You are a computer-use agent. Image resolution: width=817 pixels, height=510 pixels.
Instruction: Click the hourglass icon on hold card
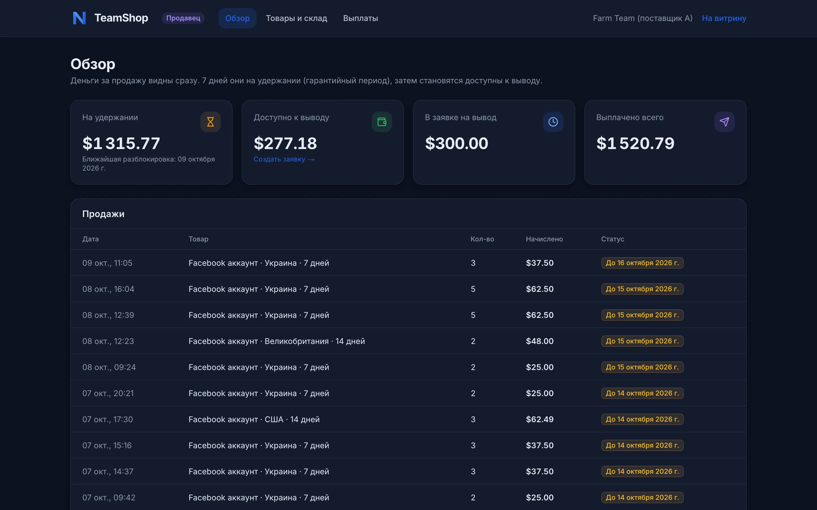[x=210, y=122]
